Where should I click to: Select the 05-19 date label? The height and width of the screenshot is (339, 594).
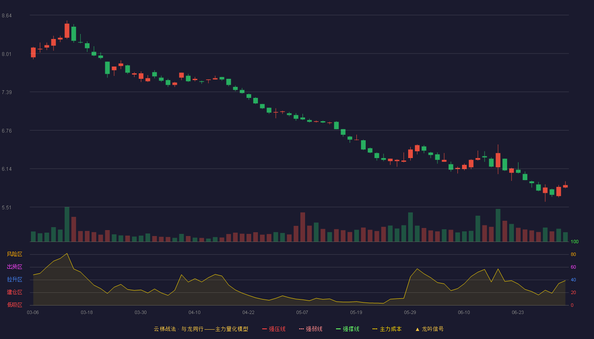[356, 312]
